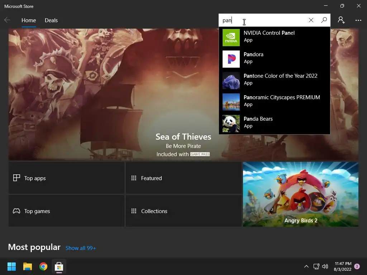Open the Featured tile
The height and width of the screenshot is (275, 367).
(183, 178)
